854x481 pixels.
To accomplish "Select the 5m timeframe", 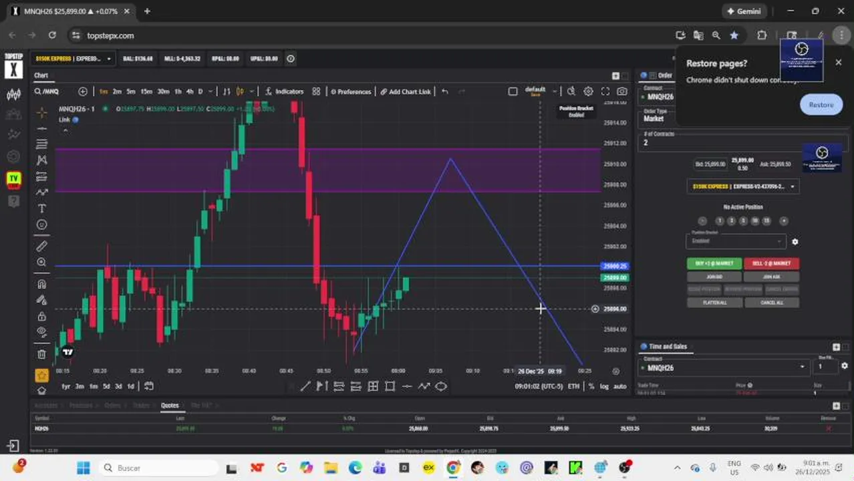I will 131,92.
